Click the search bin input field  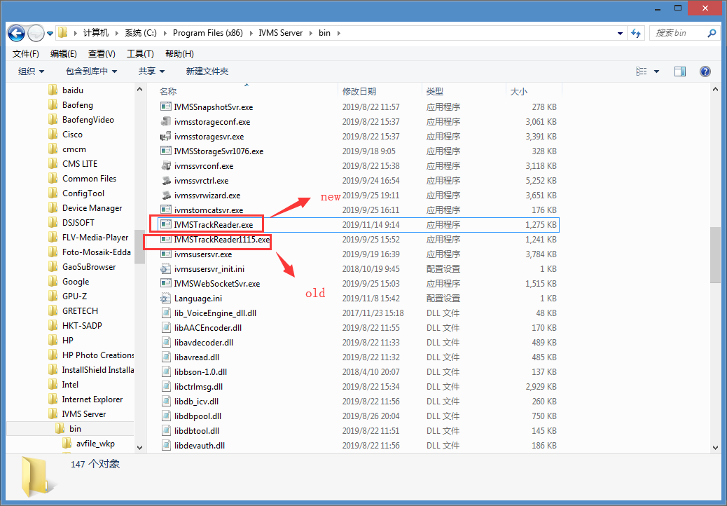(x=679, y=33)
